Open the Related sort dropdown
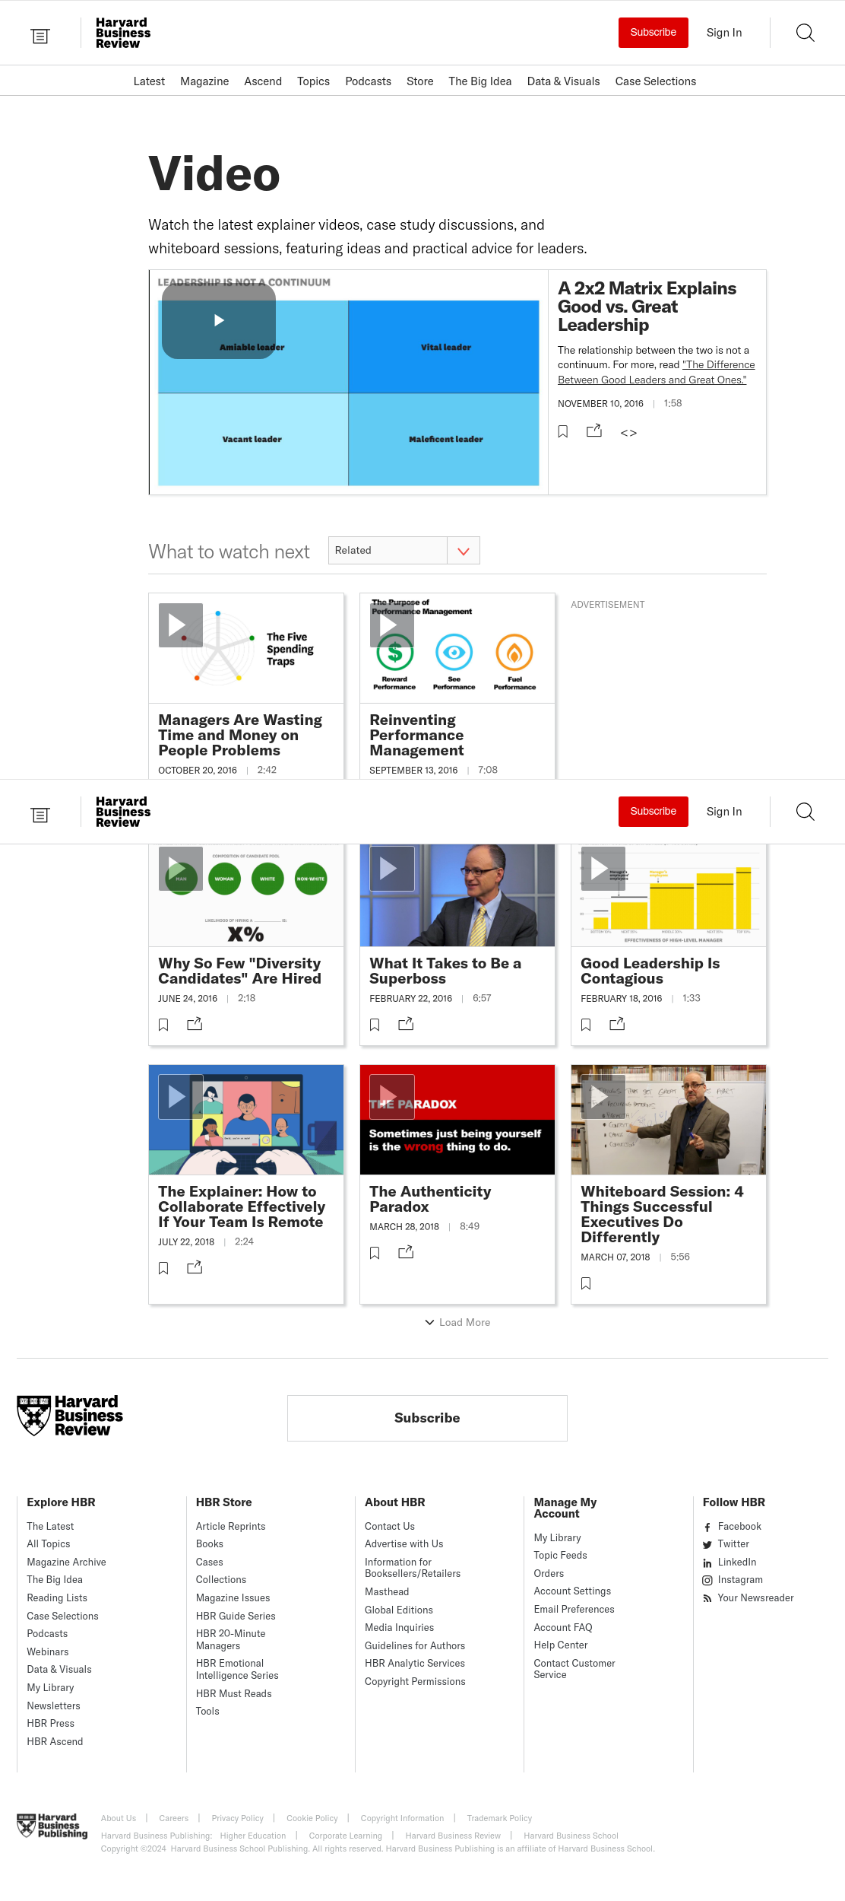This screenshot has width=845, height=1901. 404,551
